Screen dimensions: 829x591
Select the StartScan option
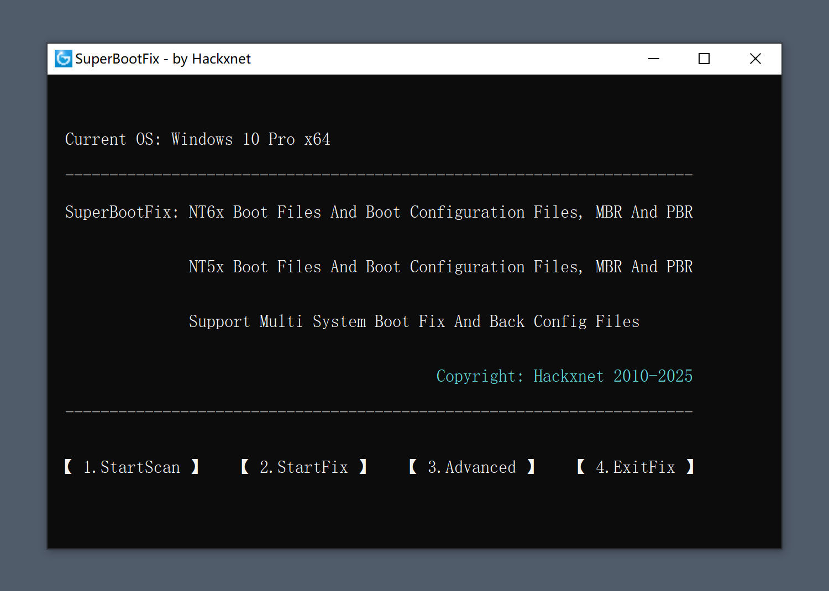(x=132, y=467)
